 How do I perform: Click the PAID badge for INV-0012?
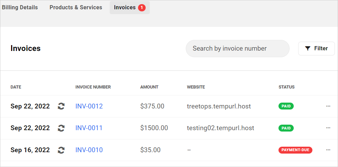coord(286,106)
